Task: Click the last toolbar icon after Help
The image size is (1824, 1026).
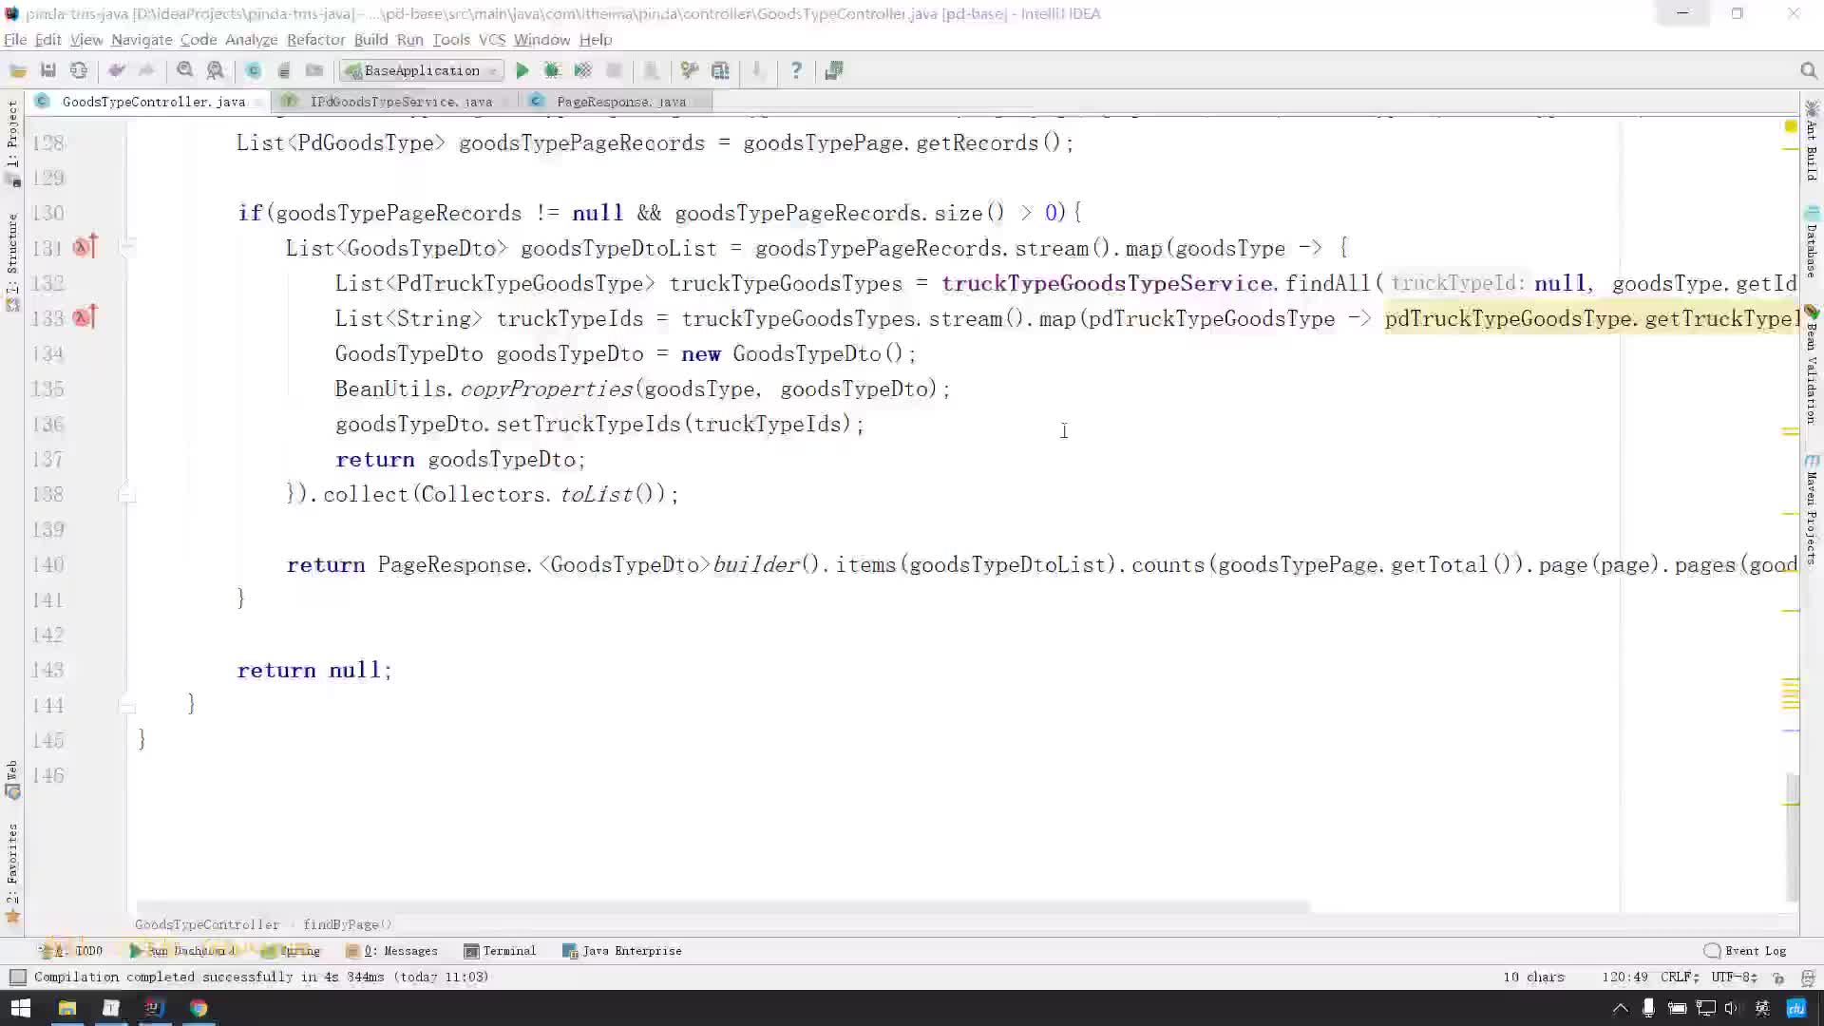Action: (833, 70)
